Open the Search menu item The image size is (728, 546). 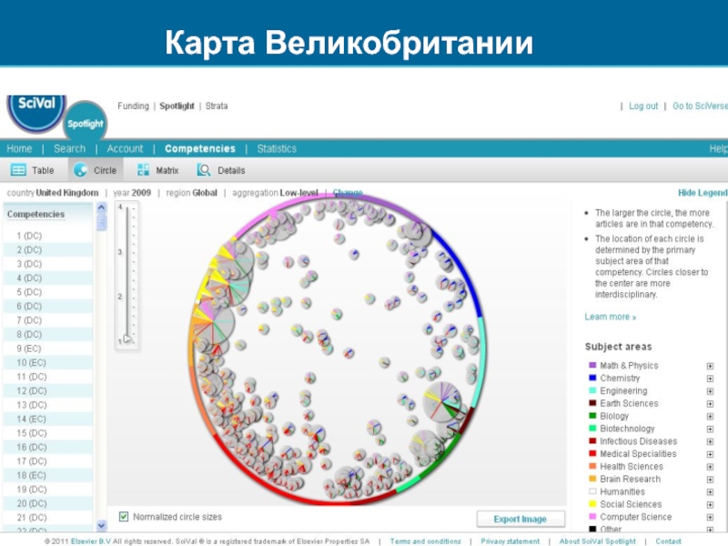(70, 148)
